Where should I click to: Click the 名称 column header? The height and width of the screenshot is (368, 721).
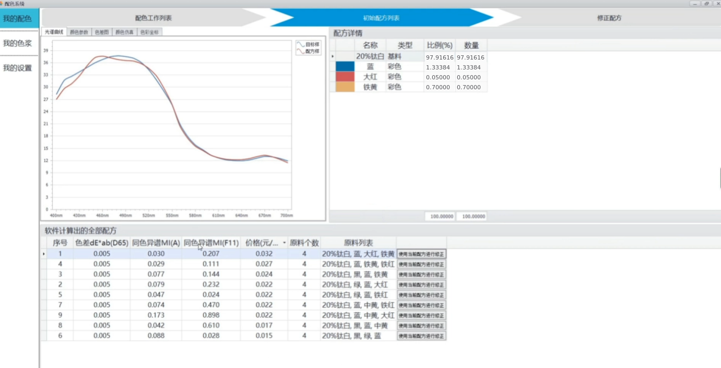coord(370,45)
